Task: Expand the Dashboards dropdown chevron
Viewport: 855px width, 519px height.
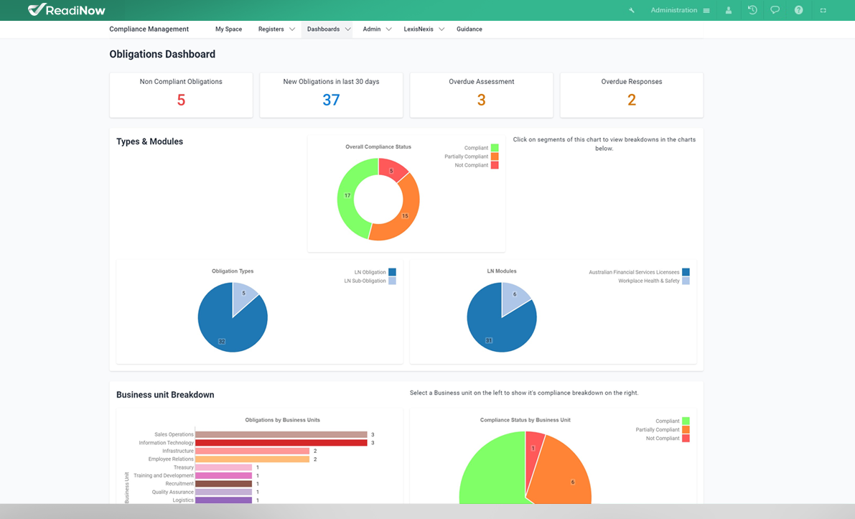Action: (x=348, y=29)
